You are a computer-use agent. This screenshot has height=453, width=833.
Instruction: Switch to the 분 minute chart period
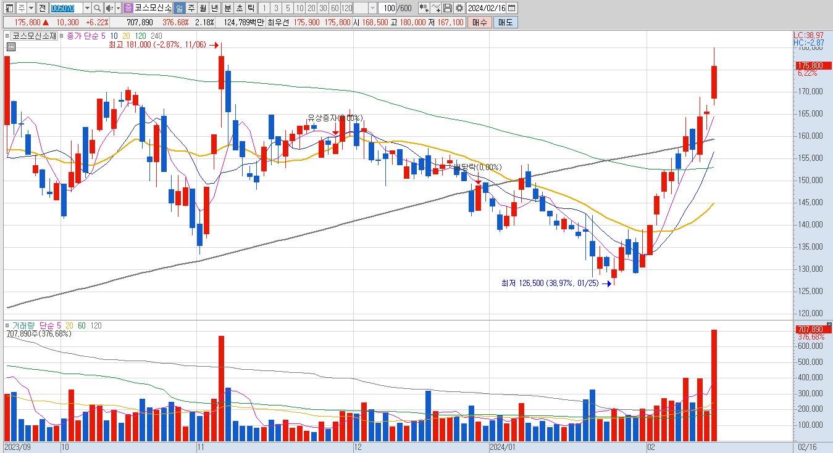point(227,8)
